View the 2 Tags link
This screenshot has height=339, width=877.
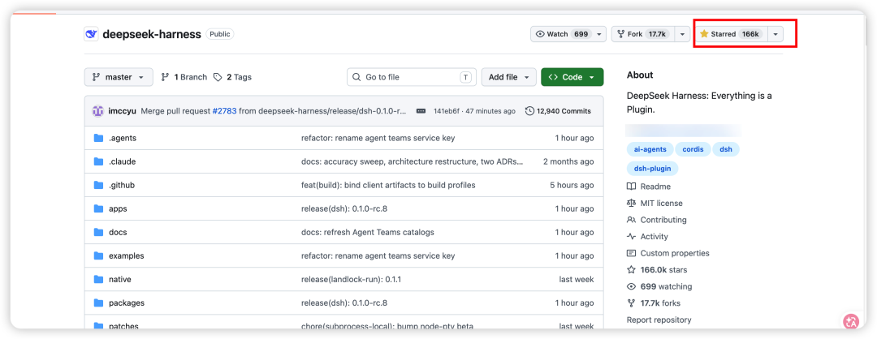233,77
